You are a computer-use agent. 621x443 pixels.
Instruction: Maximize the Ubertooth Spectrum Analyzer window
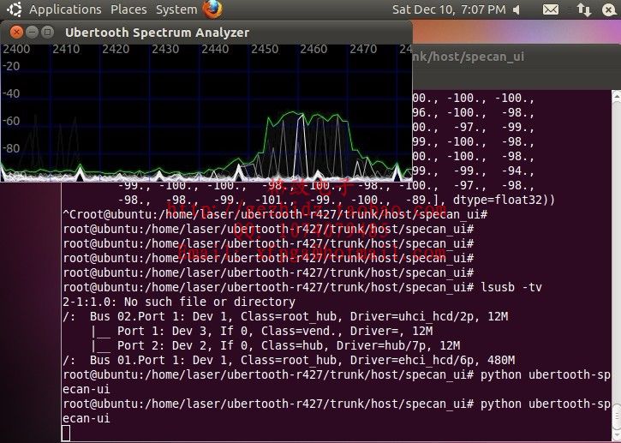pyautogui.click(x=47, y=32)
